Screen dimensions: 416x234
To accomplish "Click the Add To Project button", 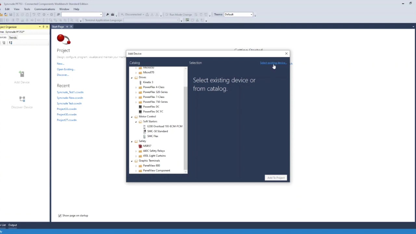I will tap(276, 178).
